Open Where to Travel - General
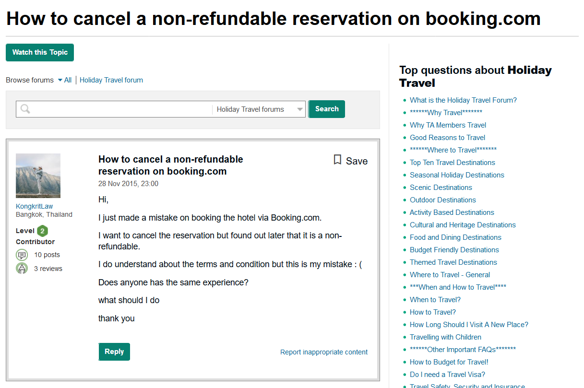 click(x=450, y=275)
